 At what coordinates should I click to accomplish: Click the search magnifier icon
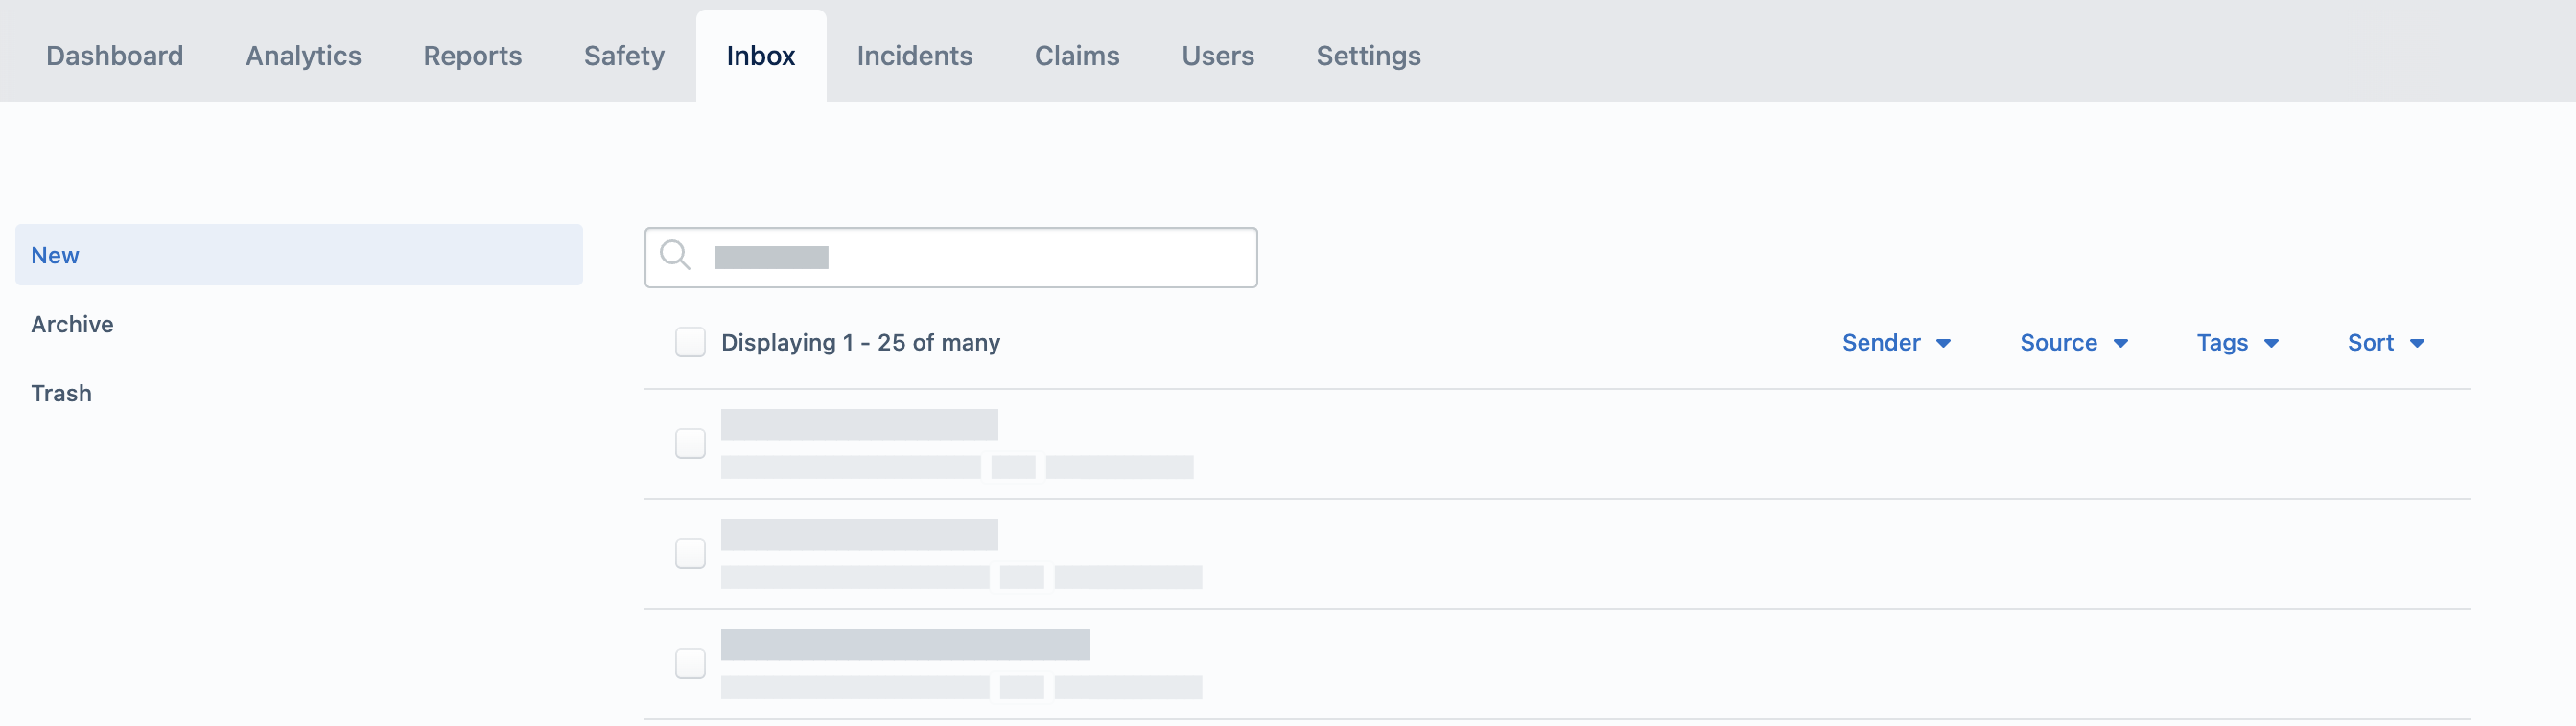pyautogui.click(x=675, y=256)
